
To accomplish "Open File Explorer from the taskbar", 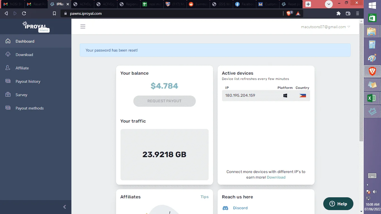I will pyautogui.click(x=372, y=31).
